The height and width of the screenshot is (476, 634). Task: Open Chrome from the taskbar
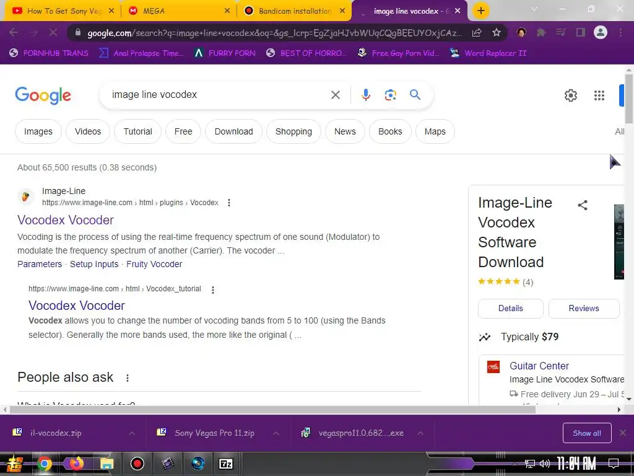tap(44, 464)
